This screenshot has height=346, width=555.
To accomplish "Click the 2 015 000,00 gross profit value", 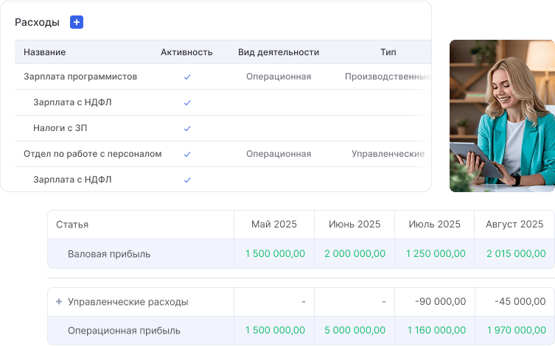I will [515, 254].
